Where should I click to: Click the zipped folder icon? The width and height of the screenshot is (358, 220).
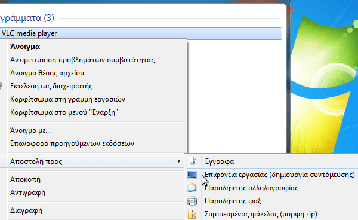[192, 215]
